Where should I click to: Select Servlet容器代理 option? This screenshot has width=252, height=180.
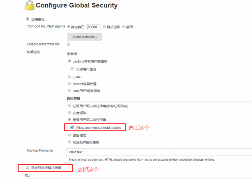point(70,84)
